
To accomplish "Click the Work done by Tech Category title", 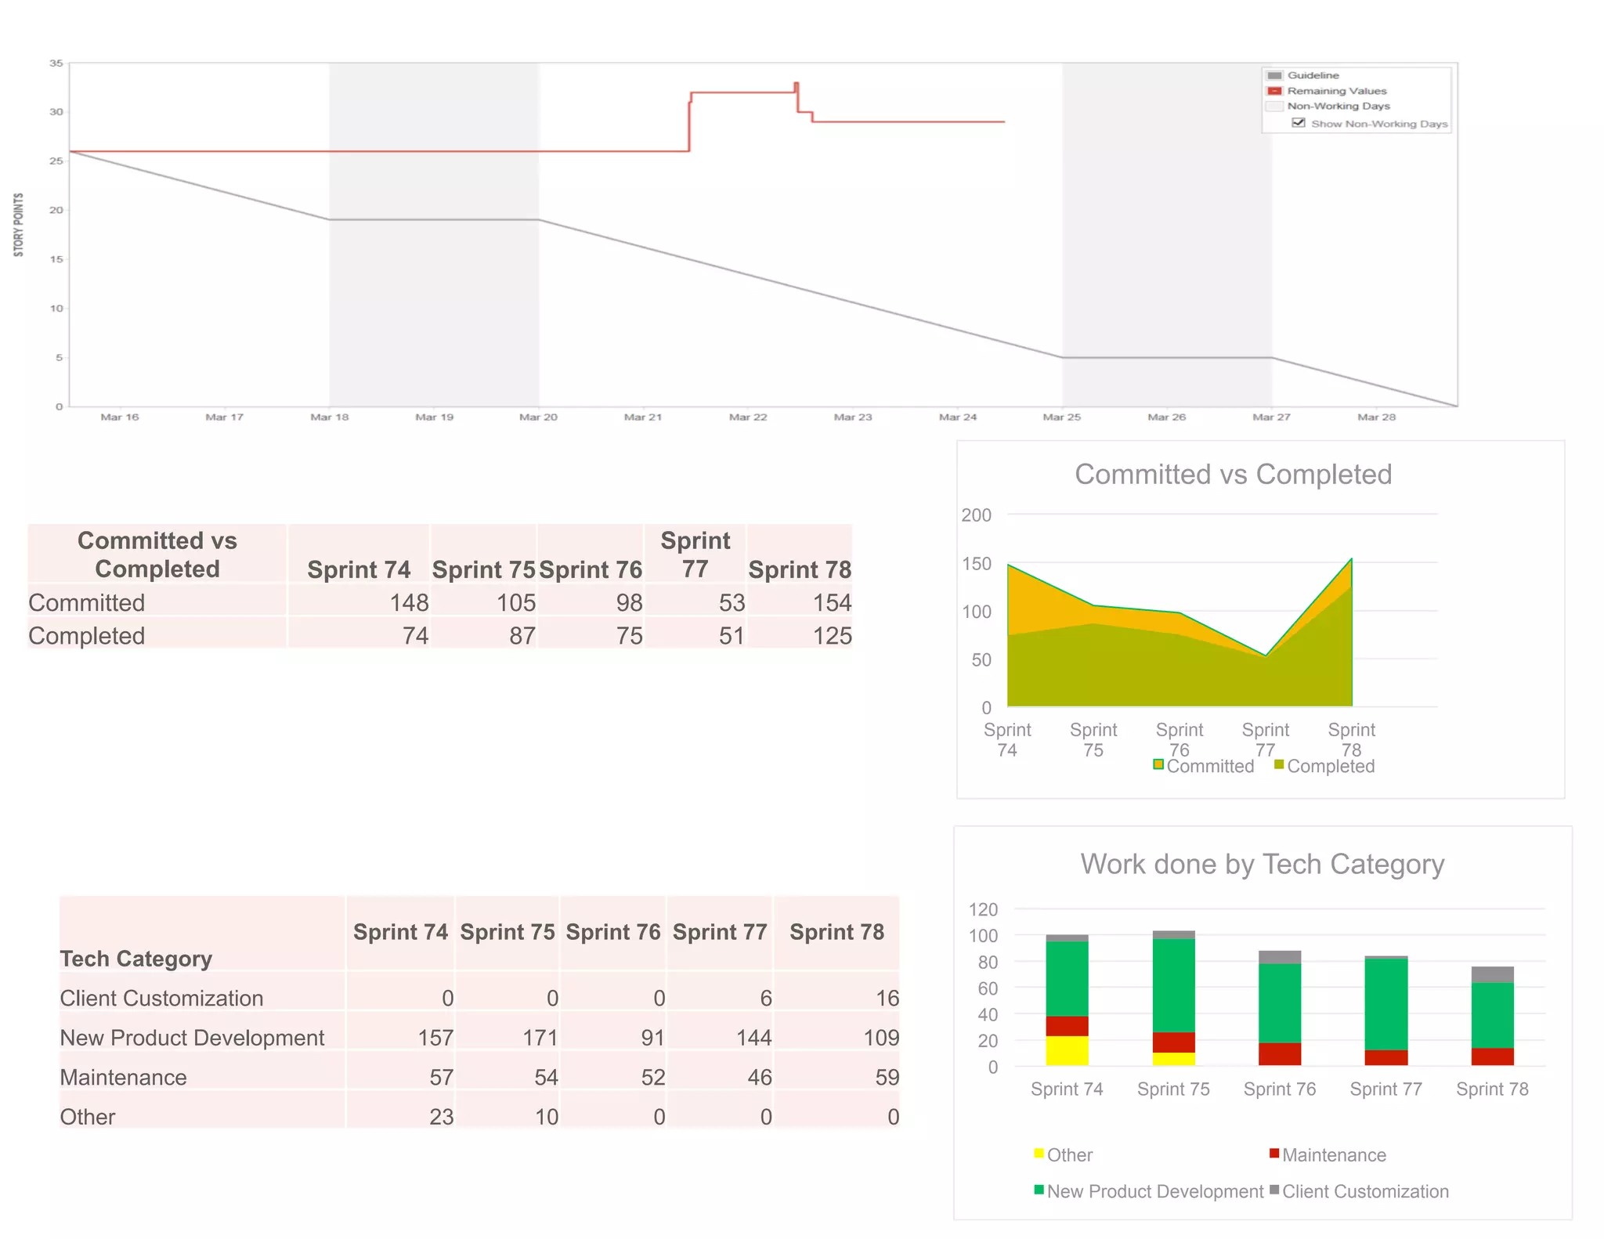I will [1262, 864].
